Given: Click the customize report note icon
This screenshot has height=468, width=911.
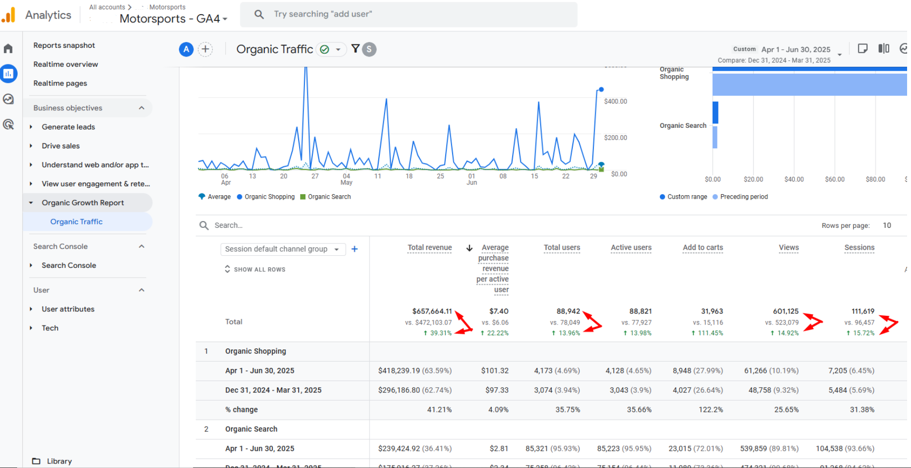Looking at the screenshot, I should click(x=863, y=48).
